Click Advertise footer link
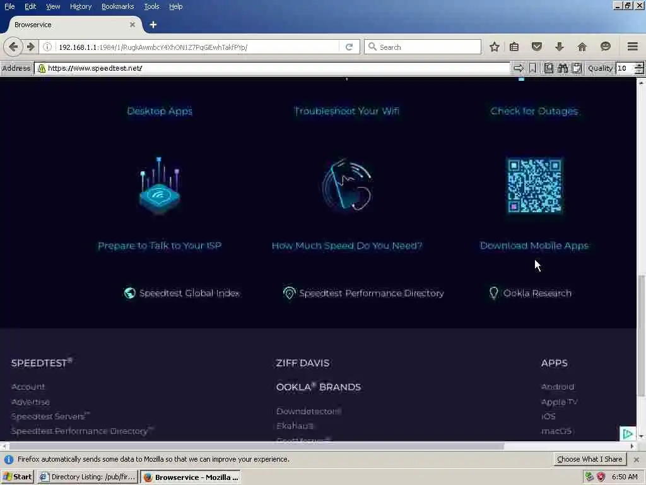The width and height of the screenshot is (646, 485). [x=30, y=402]
